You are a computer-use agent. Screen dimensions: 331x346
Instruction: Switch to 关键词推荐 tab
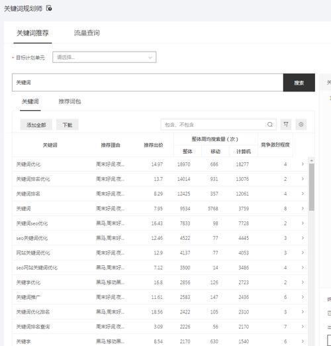(32, 33)
